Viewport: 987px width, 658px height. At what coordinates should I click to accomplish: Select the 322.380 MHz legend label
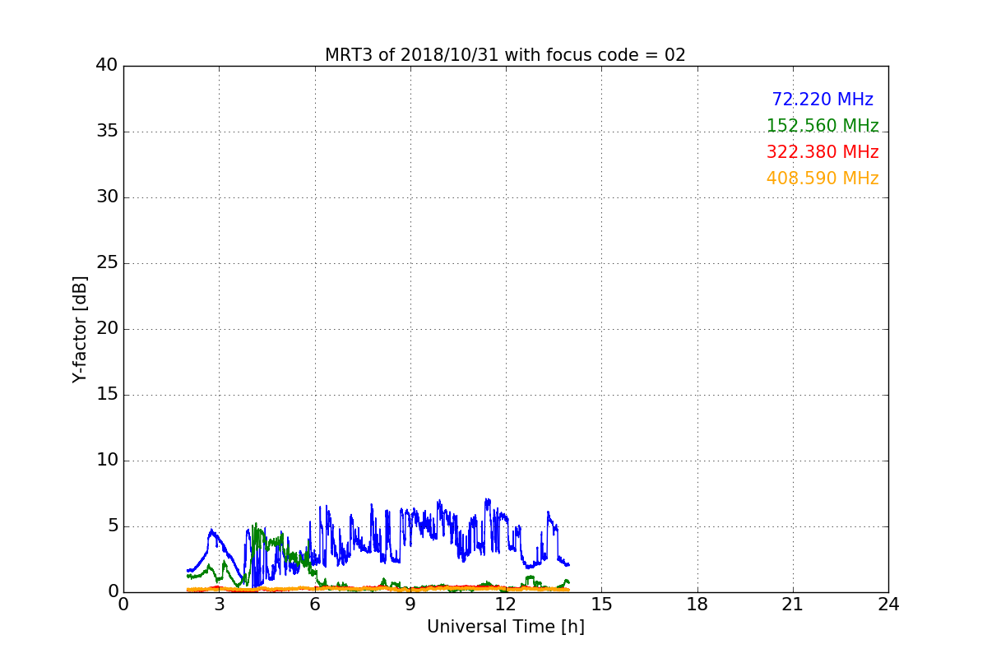pos(822,152)
